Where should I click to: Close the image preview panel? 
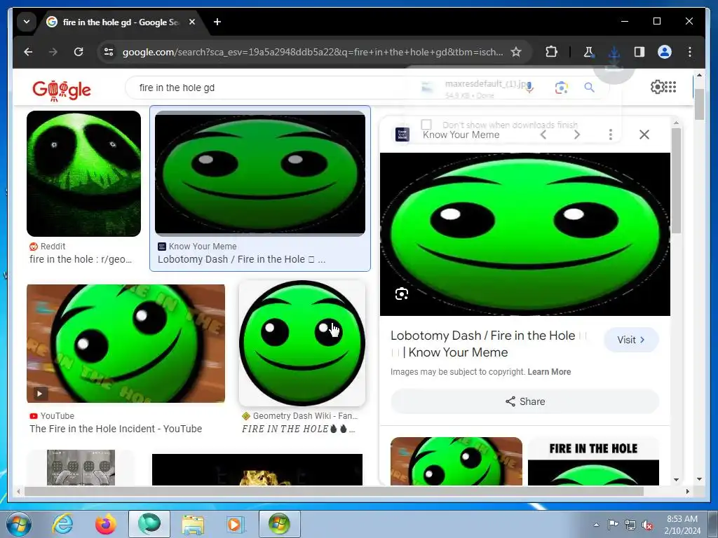pyautogui.click(x=644, y=134)
